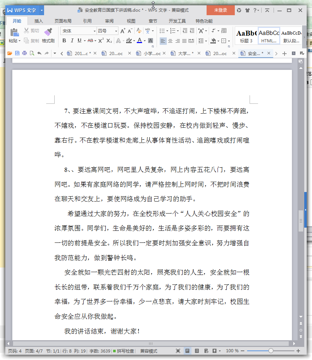312x360 pixels.
Task: Click the print preview icon
Action: (x=32, y=53)
